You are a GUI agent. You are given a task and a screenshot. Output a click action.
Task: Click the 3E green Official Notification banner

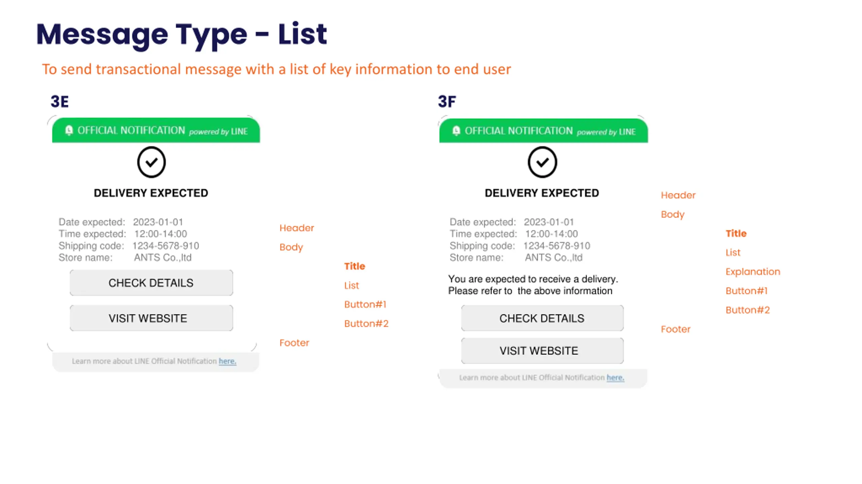tap(156, 130)
